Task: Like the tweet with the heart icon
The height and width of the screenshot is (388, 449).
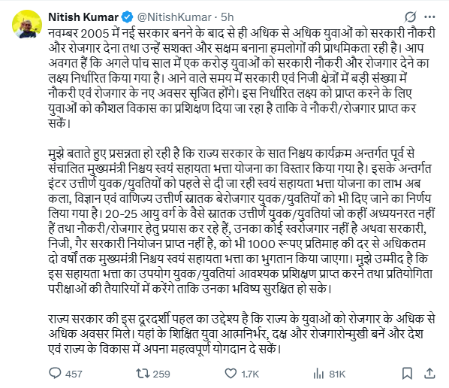Action: click(x=231, y=374)
